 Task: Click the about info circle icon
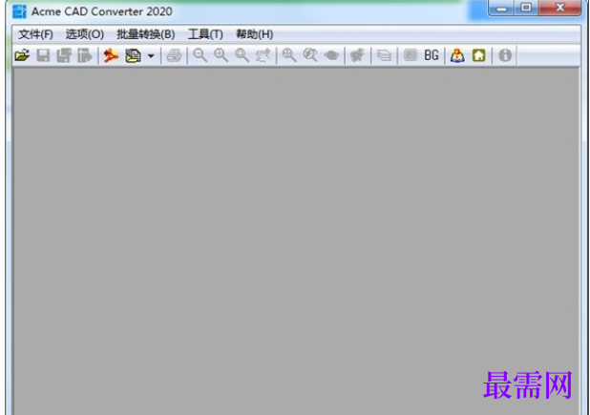click(505, 55)
